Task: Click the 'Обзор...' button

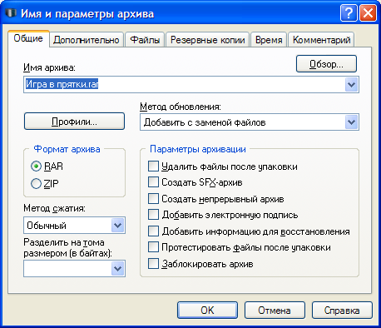Action: tap(326, 64)
